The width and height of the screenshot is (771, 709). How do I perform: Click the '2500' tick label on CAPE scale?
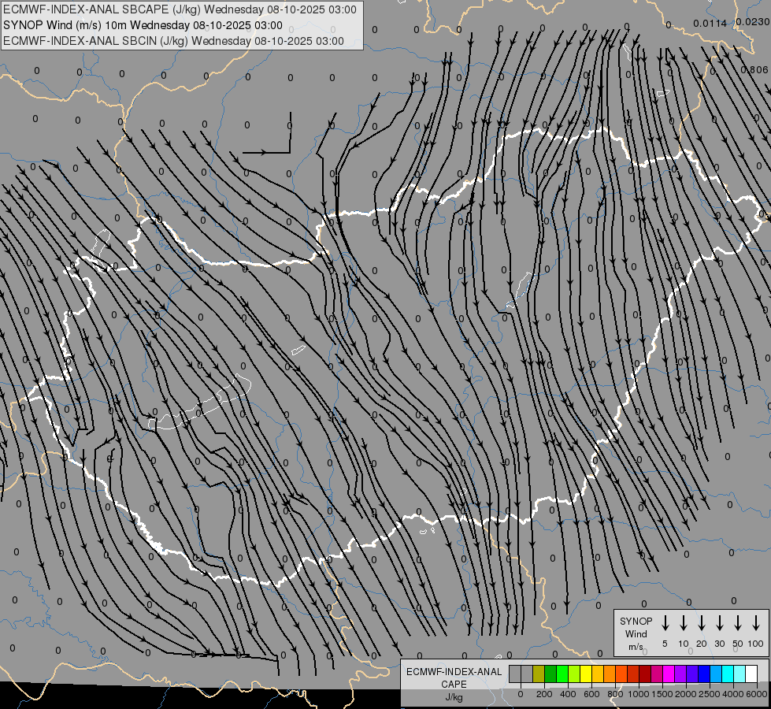(710, 694)
